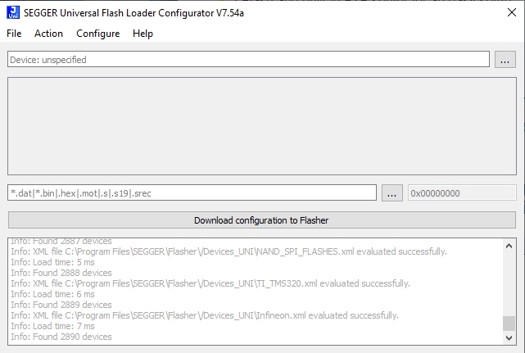Screen dimensions: 525x353
Task: Click the data file path field
Action: tap(192, 193)
